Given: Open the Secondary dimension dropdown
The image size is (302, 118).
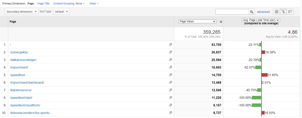Looking at the screenshot, I should pos(22,12).
